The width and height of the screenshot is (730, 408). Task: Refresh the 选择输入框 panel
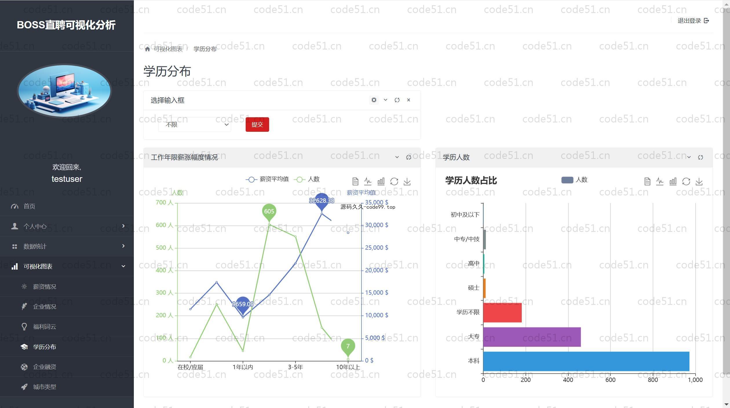click(x=397, y=100)
